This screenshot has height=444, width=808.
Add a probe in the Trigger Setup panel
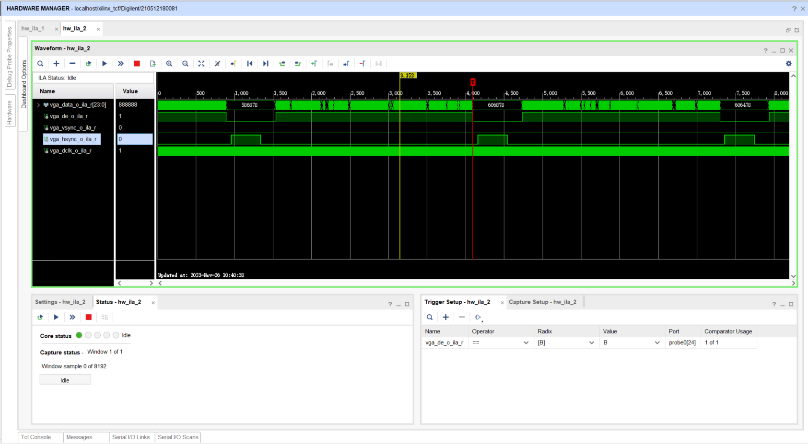click(445, 317)
